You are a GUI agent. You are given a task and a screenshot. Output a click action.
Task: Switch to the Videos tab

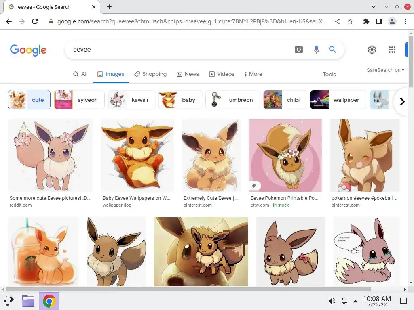point(222,74)
